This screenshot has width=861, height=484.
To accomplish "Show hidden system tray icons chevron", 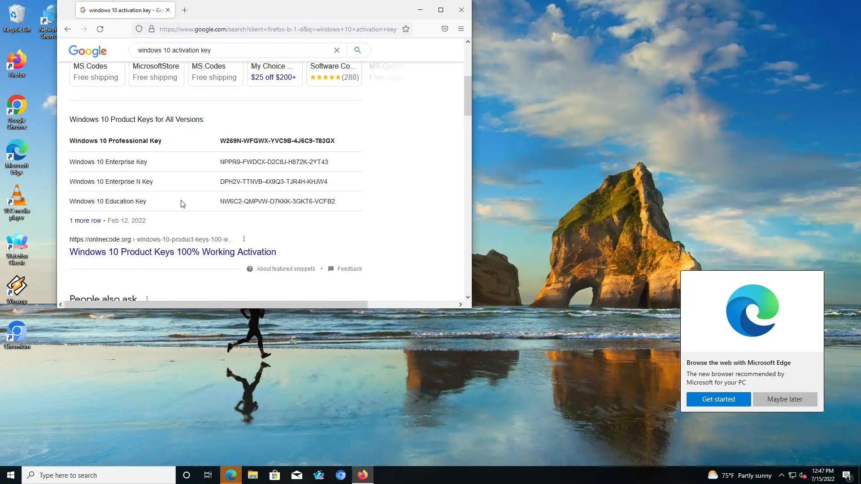I will pos(781,475).
